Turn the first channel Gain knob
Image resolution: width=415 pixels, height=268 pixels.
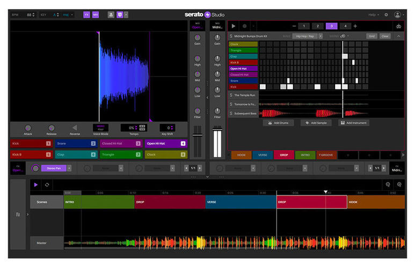coord(197,38)
